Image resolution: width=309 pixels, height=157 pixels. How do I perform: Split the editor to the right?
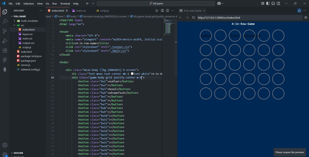[x=168, y=11]
